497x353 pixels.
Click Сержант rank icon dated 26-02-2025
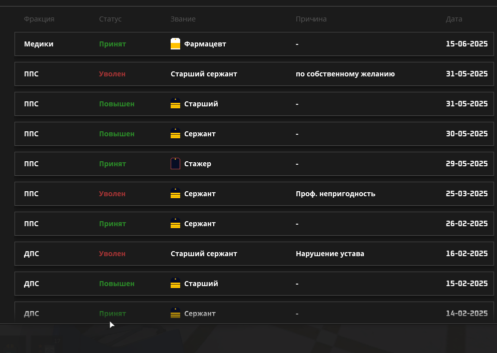point(175,224)
